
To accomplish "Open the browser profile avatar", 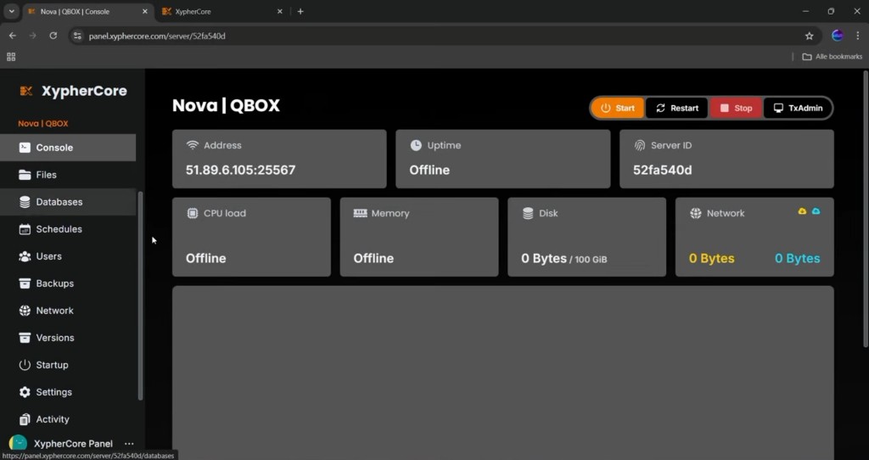I will click(838, 36).
